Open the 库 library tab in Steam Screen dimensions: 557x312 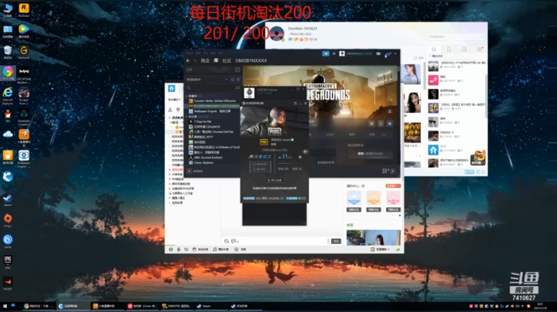click(x=216, y=61)
